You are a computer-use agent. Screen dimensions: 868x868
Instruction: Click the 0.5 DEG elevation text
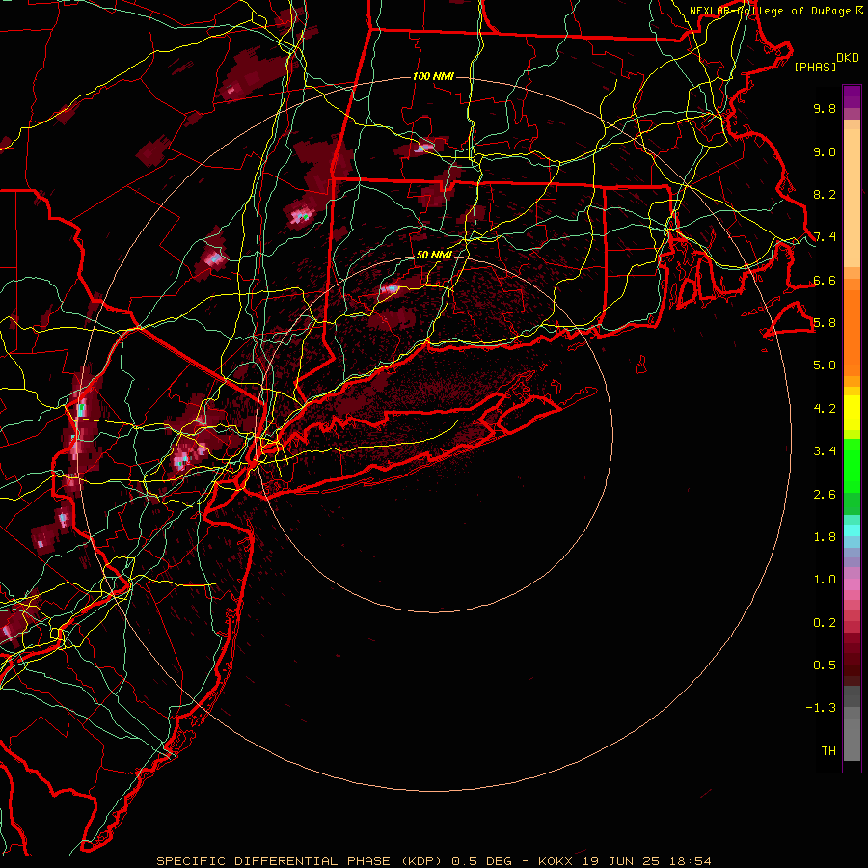coord(481,861)
